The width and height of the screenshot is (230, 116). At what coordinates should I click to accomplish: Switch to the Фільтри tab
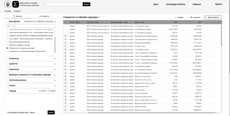point(18,16)
